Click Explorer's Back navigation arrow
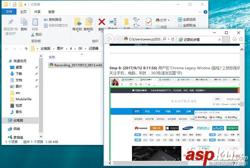The width and height of the screenshot is (250, 168). click(7, 49)
